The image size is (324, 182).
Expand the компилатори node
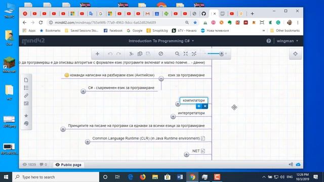coord(178,104)
